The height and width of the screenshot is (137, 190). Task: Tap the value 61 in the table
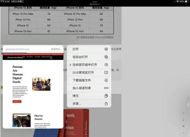tap(49, 31)
